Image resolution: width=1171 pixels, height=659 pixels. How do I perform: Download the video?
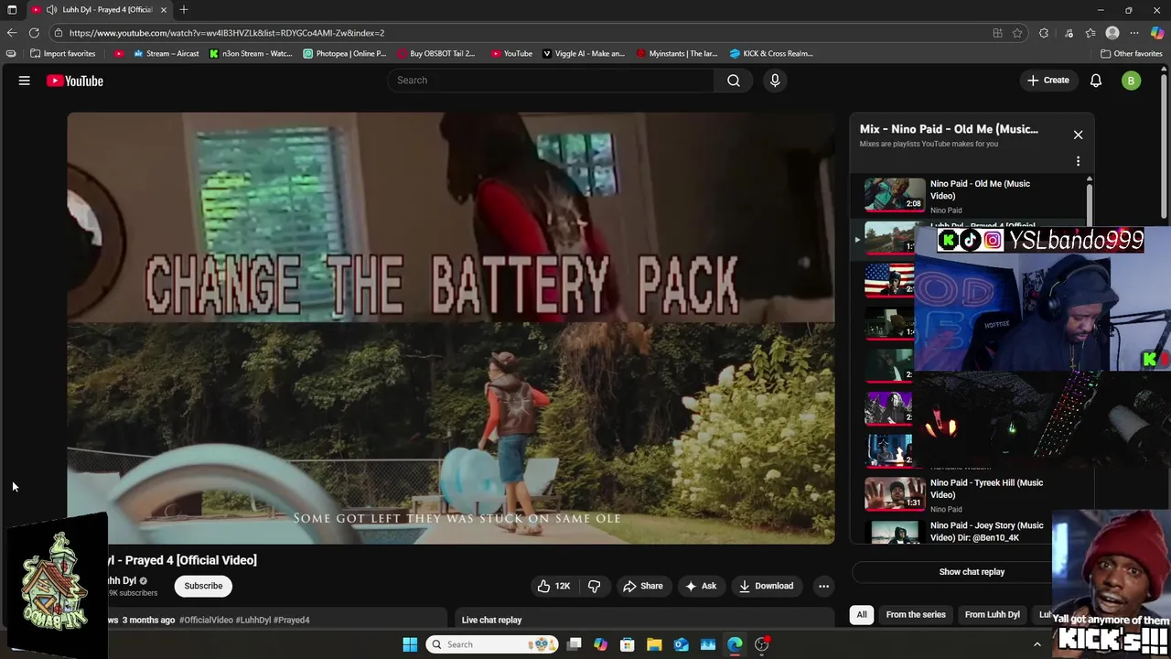[x=766, y=586]
